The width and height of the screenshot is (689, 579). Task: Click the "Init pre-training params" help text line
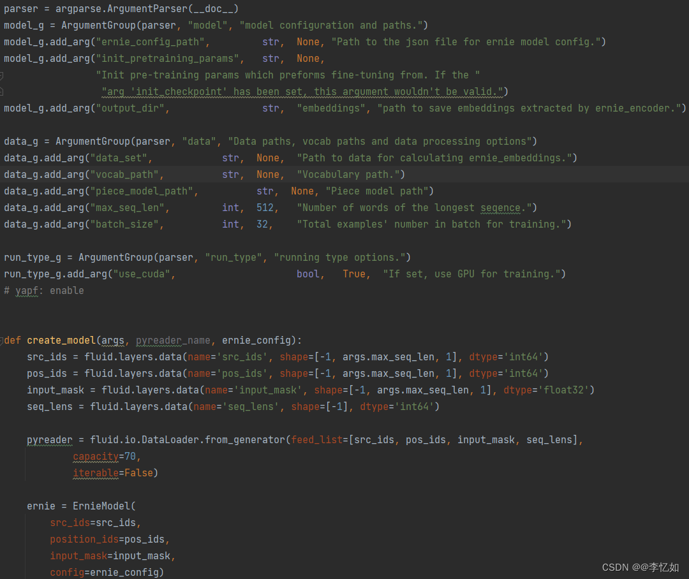[288, 75]
